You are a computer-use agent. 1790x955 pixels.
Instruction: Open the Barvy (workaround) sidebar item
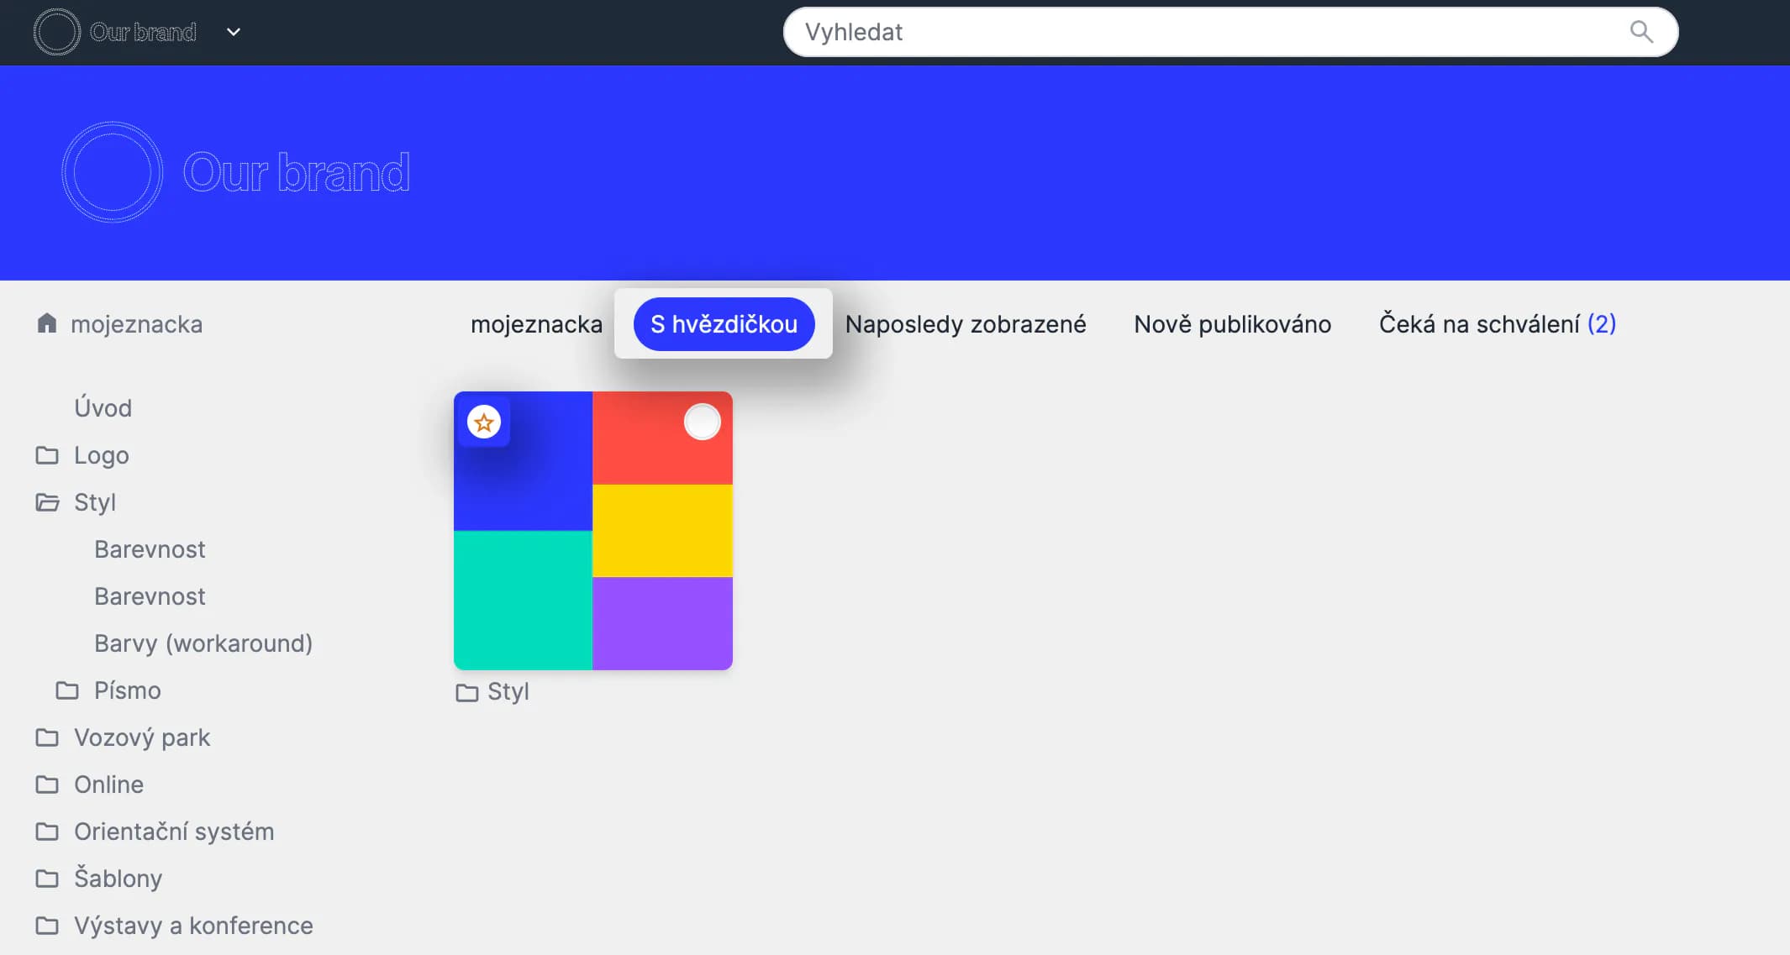[203, 643]
